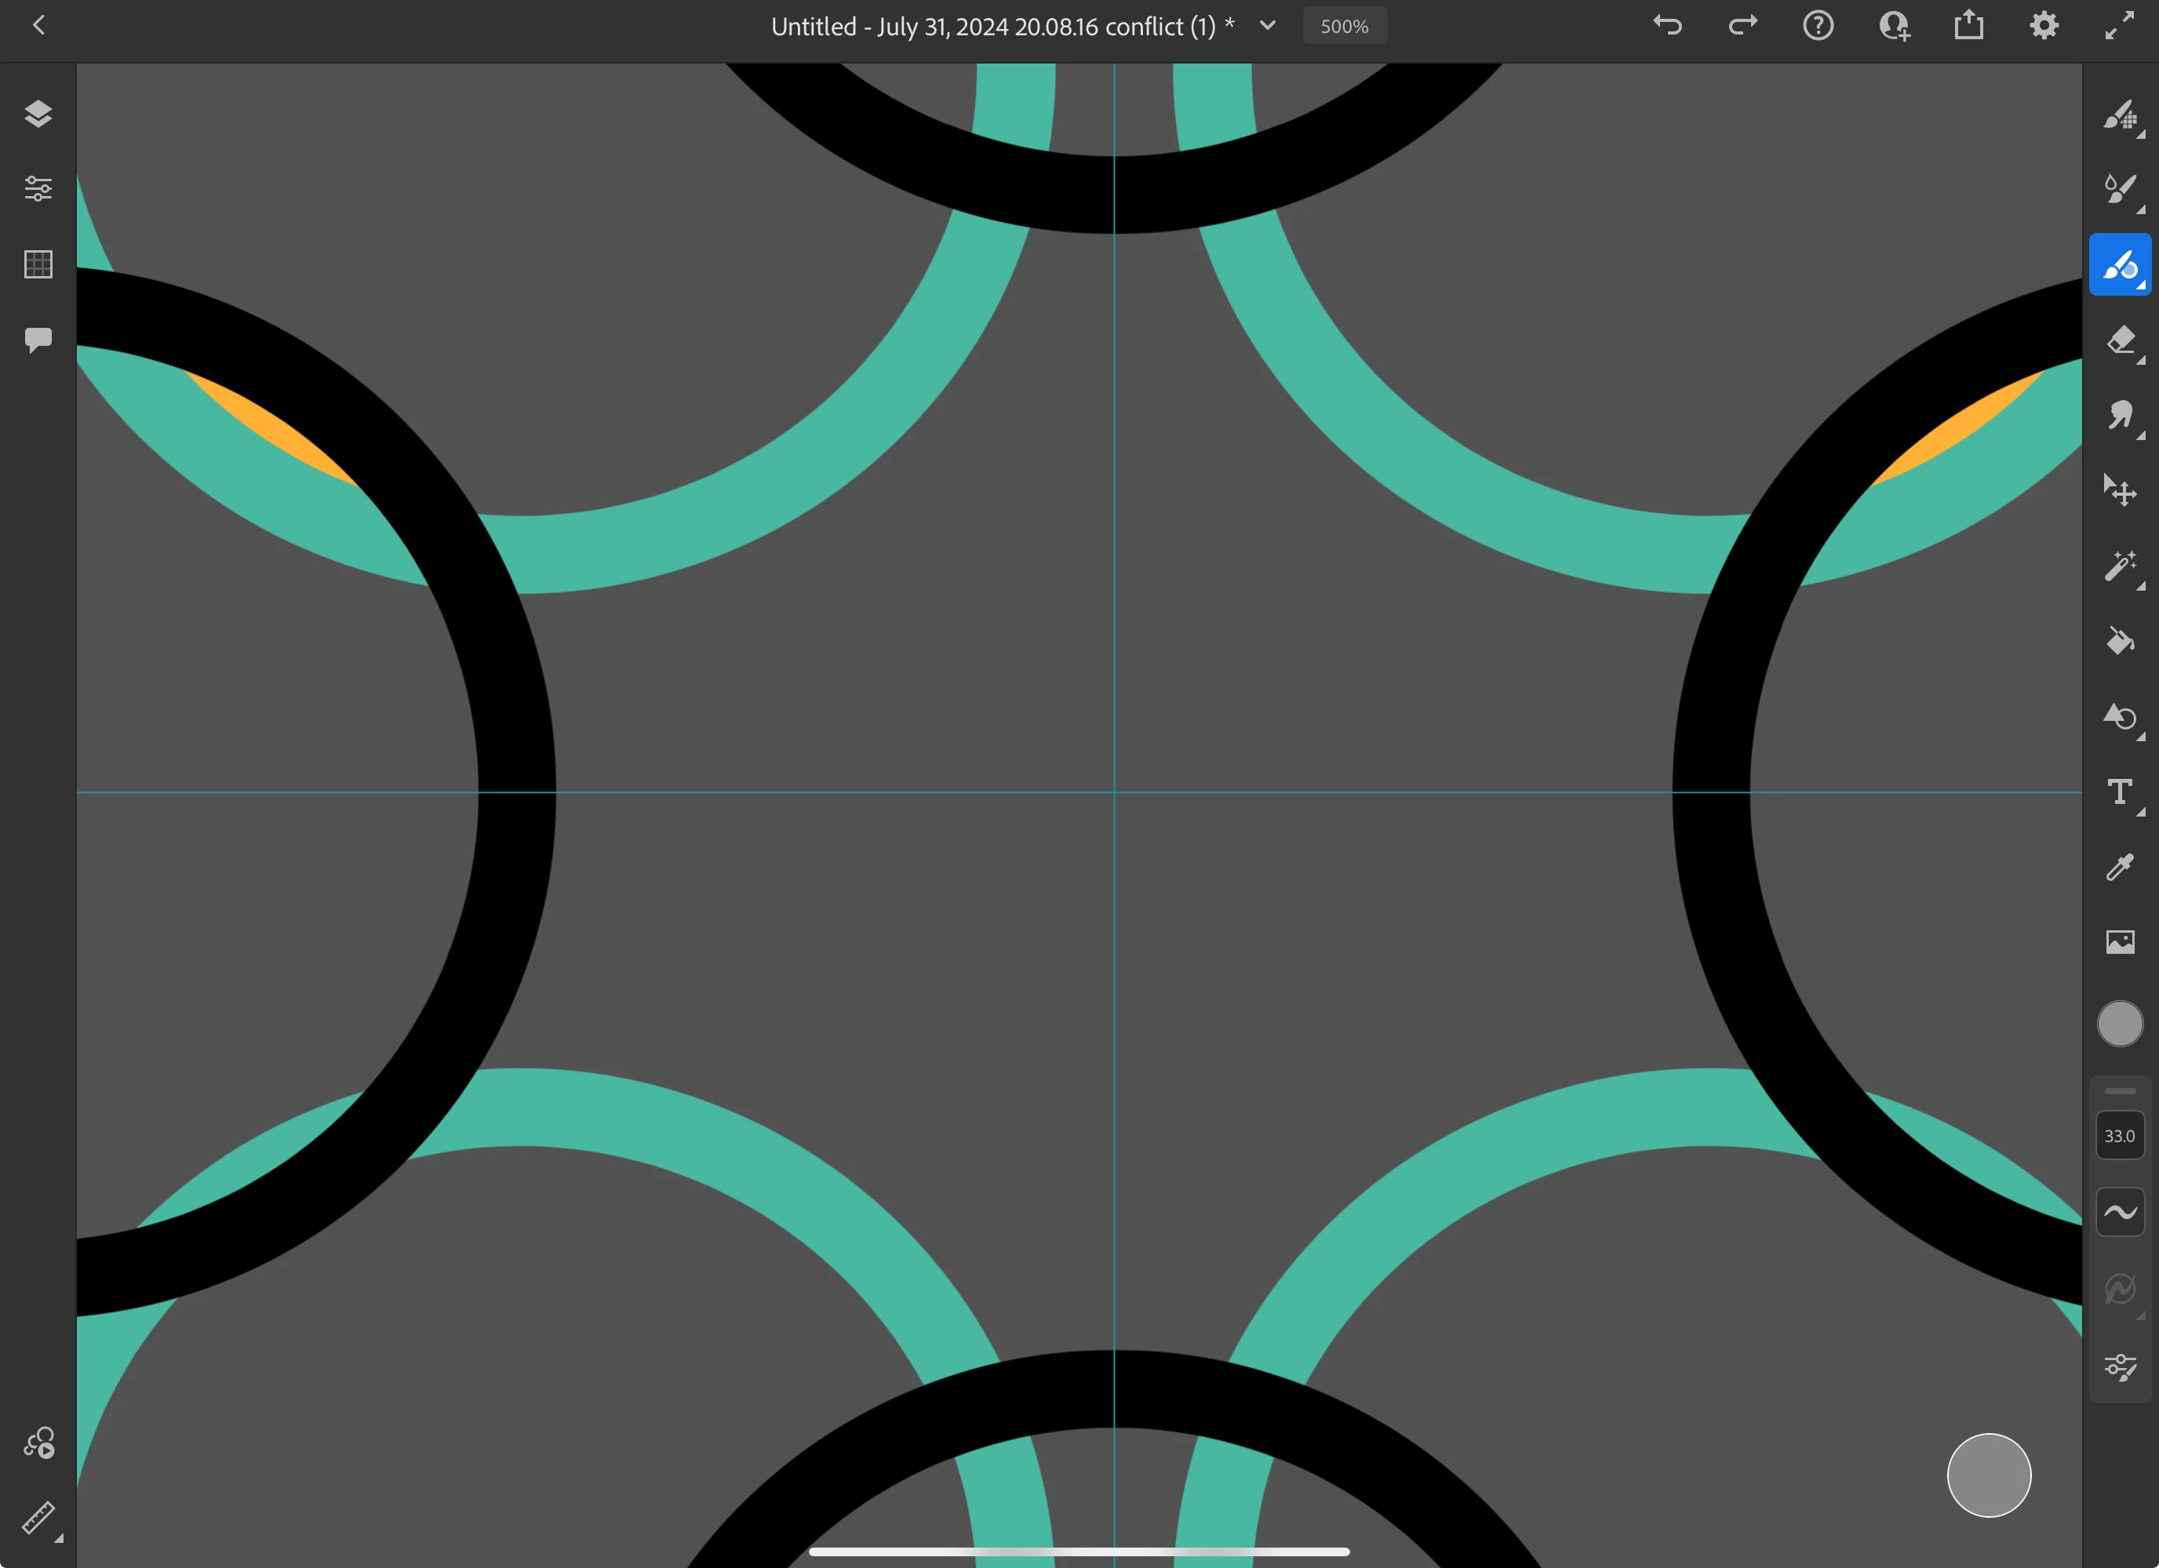
Task: Open the Layers panel
Action: [x=38, y=115]
